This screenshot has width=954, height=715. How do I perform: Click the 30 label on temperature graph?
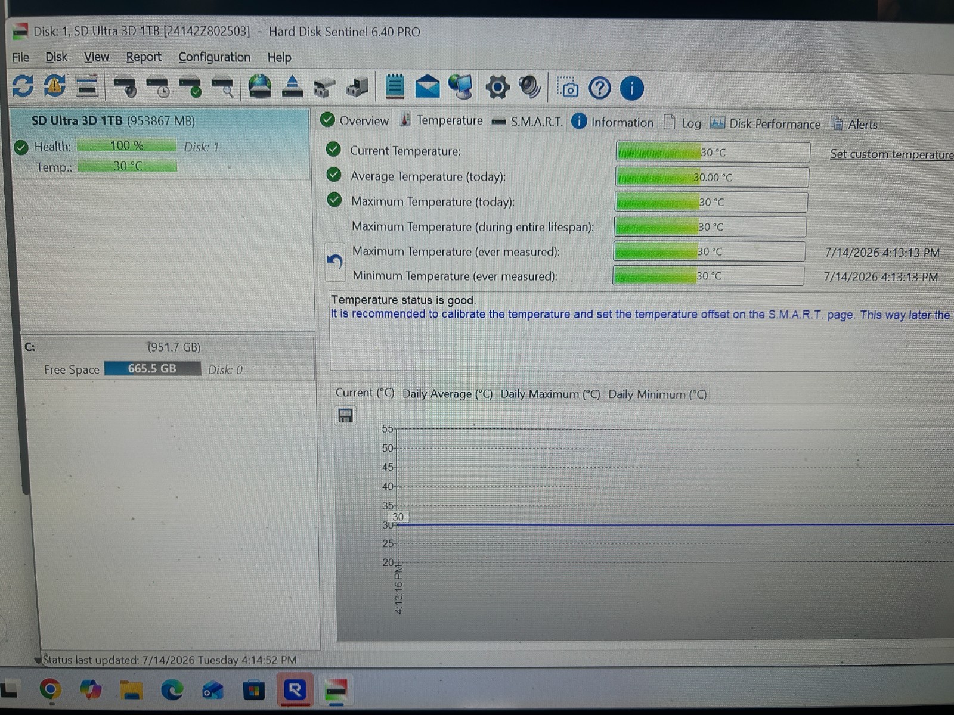398,517
